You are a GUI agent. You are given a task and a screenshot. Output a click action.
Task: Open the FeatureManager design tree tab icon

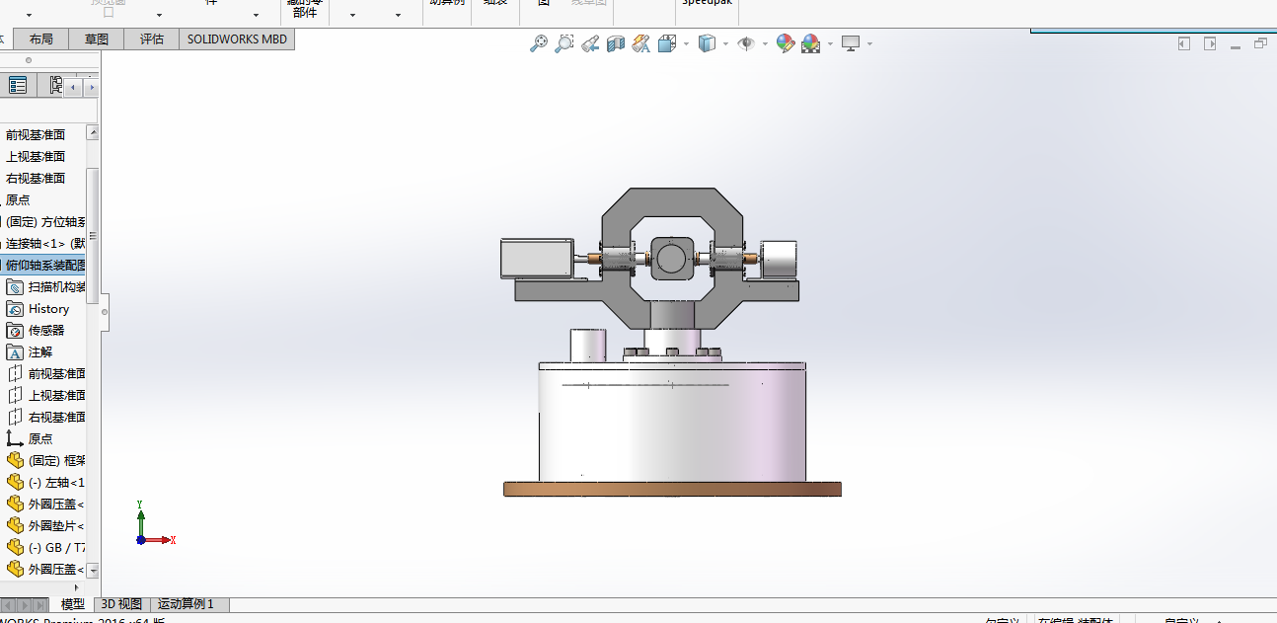(17, 87)
